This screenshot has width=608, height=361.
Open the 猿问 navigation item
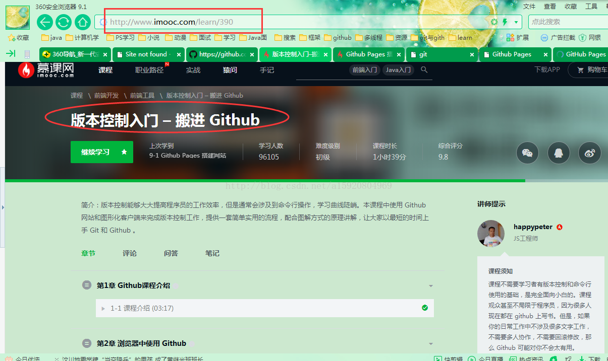pos(230,70)
